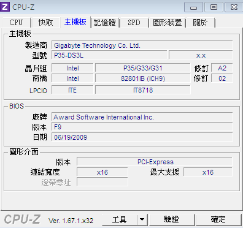243x228 pixels.
Task: Select the 主機板 mainboard tab
Action: click(75, 22)
